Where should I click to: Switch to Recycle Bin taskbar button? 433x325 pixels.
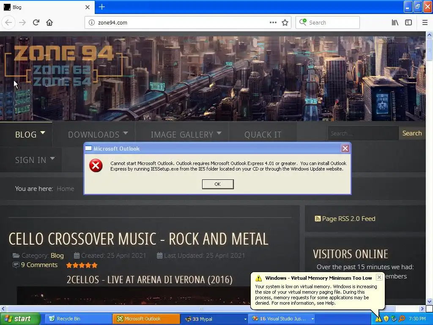78,319
